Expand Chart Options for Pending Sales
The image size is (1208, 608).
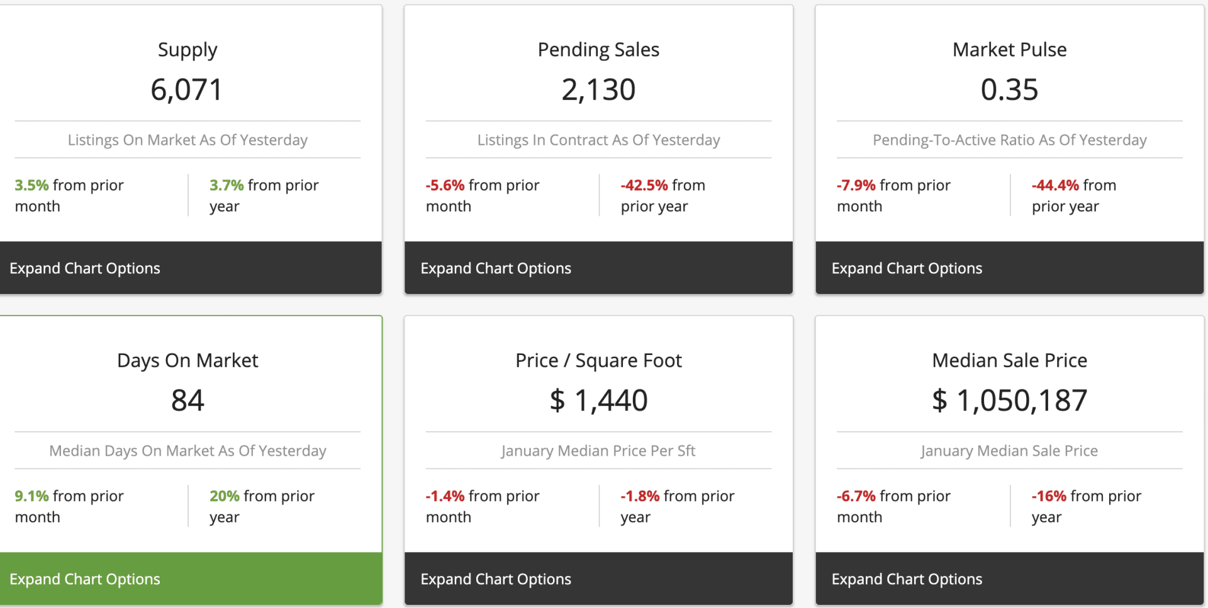(x=496, y=268)
